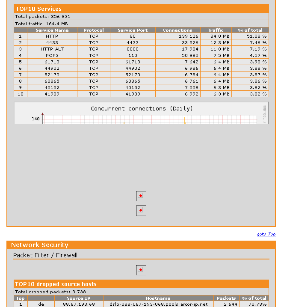
Task: Select the Connections column header
Action: pyautogui.click(x=178, y=30)
